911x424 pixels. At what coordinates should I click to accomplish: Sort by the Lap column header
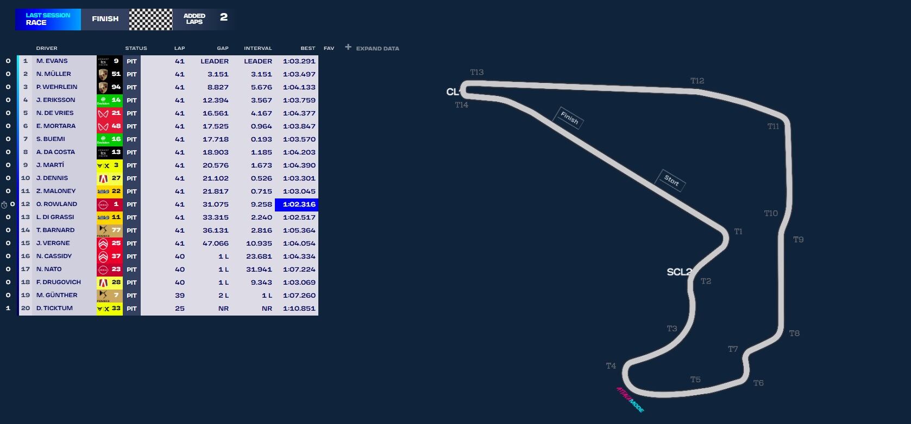pyautogui.click(x=179, y=48)
